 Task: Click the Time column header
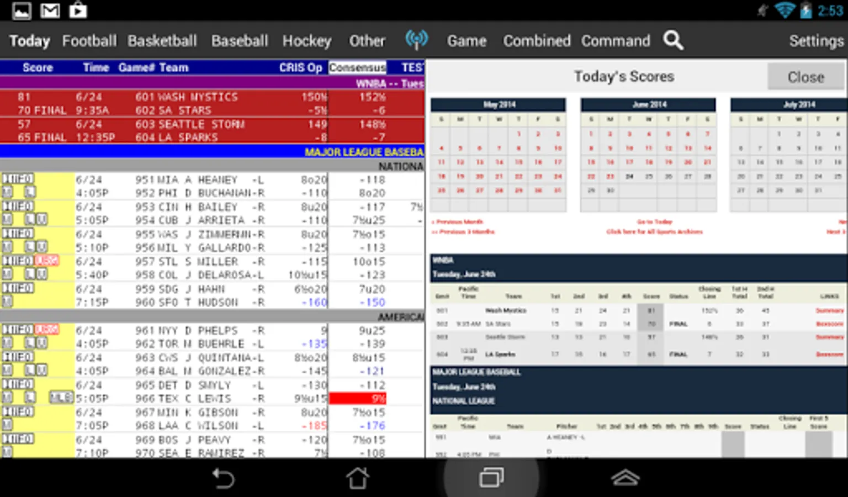96,67
